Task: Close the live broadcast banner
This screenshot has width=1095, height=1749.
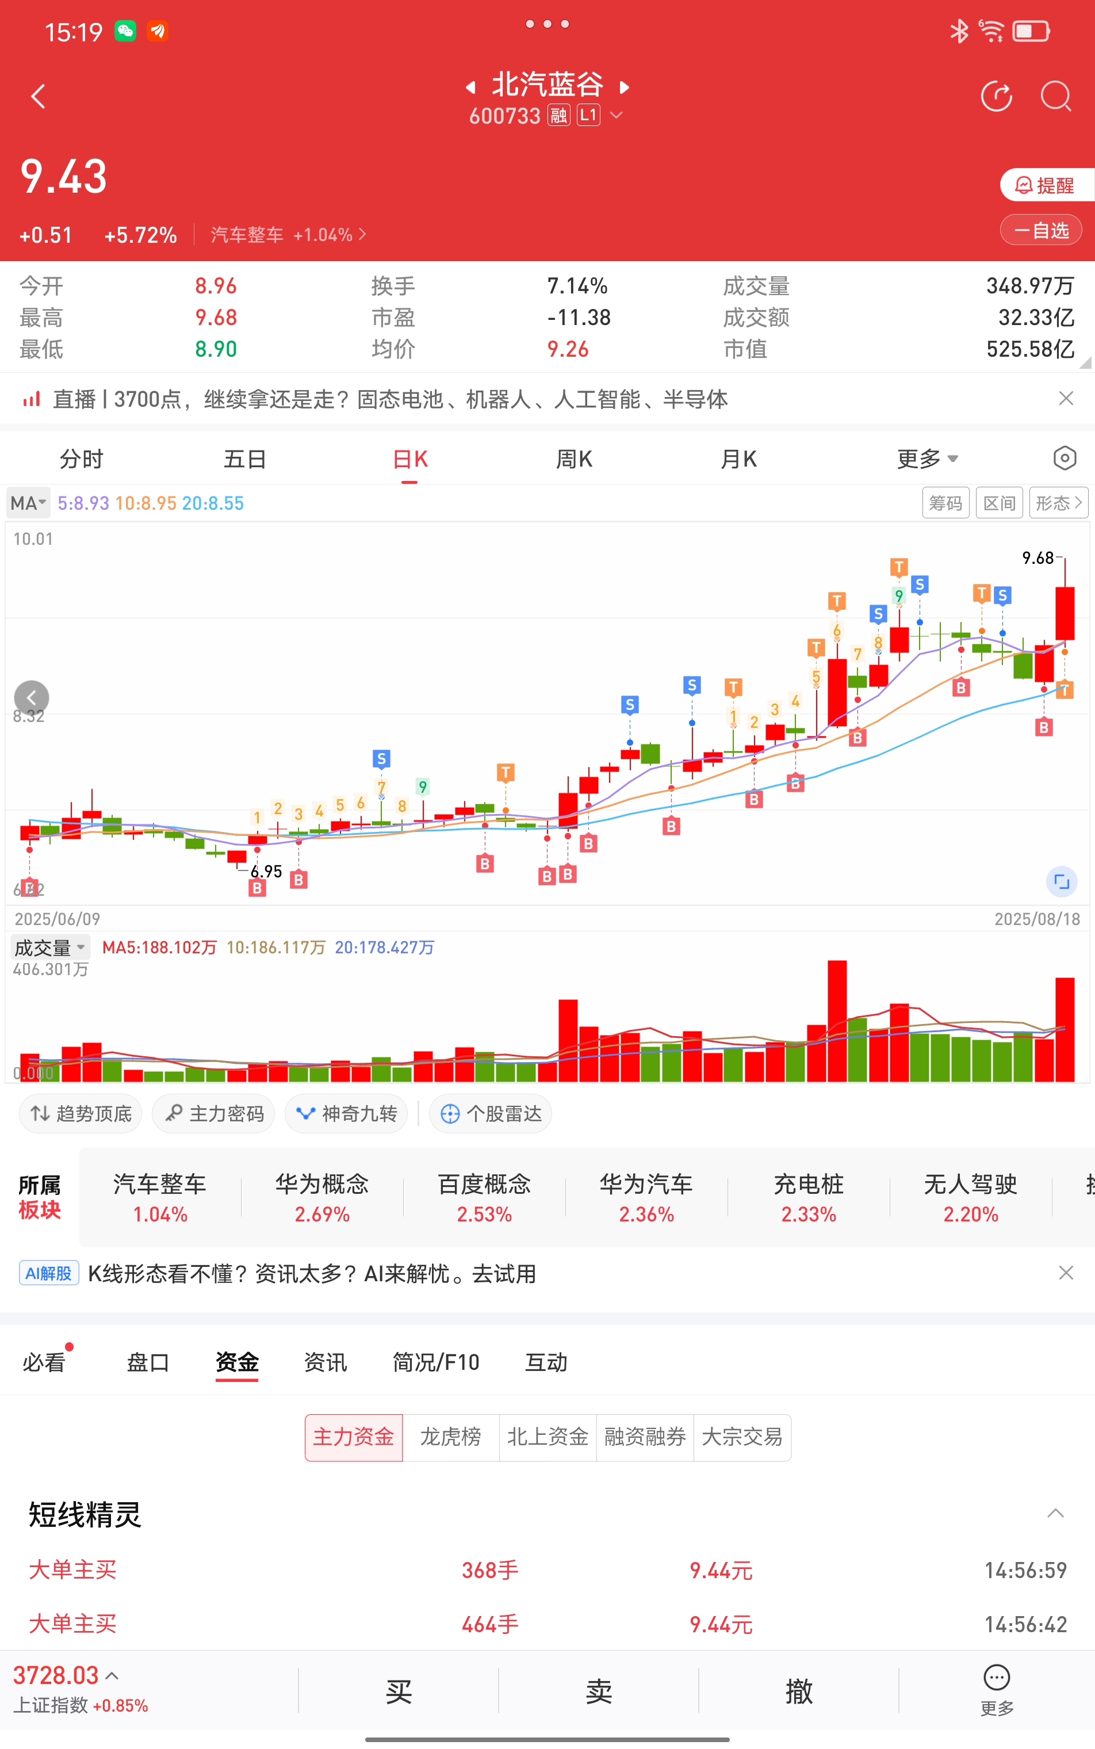Action: click(1065, 398)
